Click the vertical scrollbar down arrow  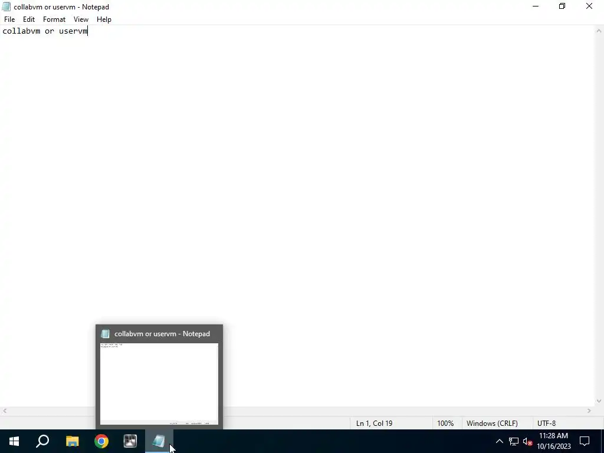[599, 401]
